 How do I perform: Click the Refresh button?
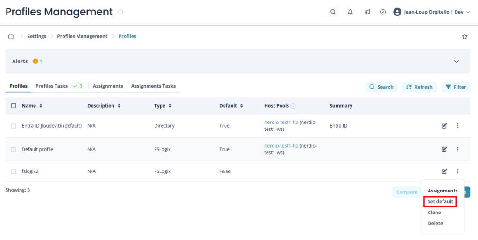coord(419,87)
